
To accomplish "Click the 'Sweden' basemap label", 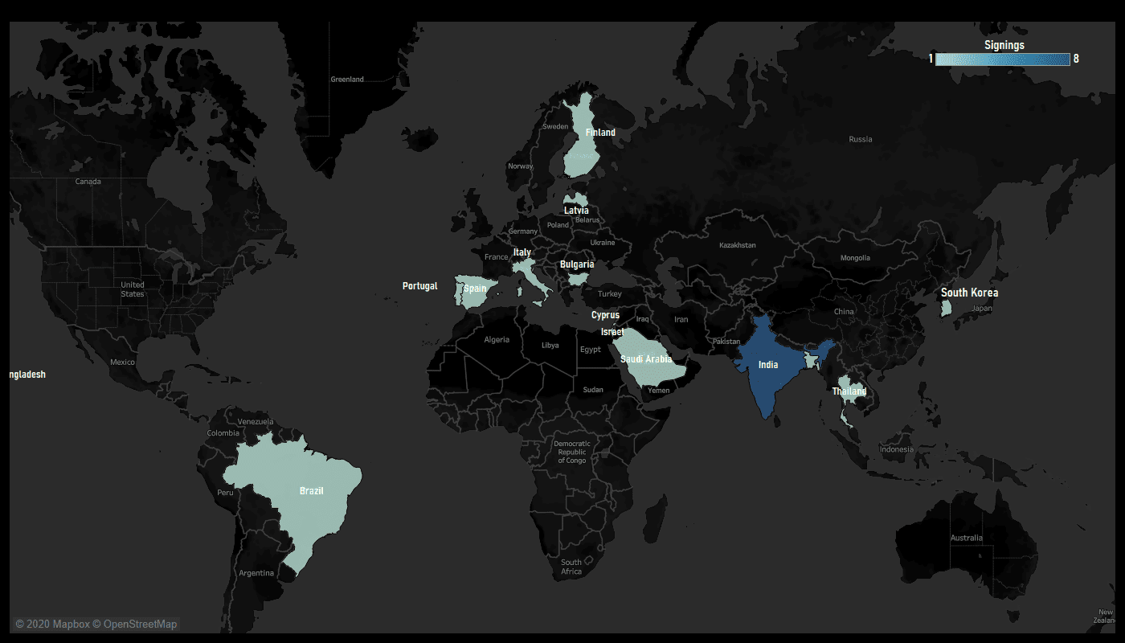I will pos(555,126).
